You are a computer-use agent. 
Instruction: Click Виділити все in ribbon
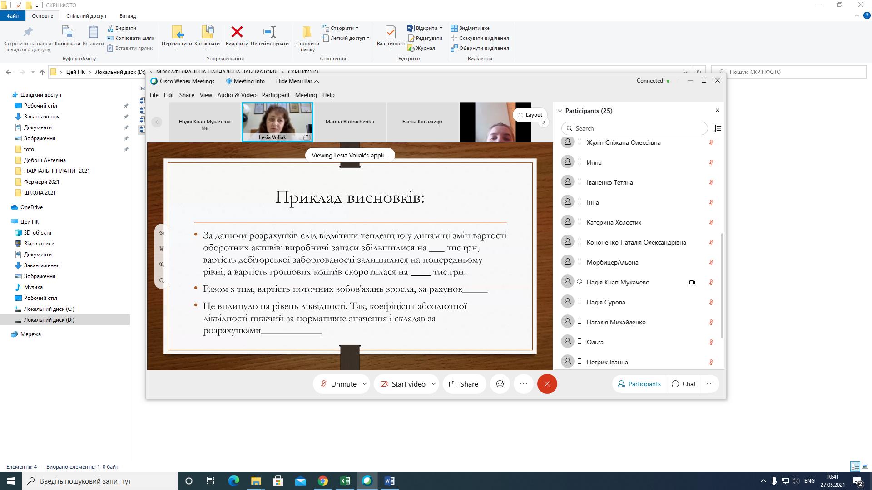[470, 28]
